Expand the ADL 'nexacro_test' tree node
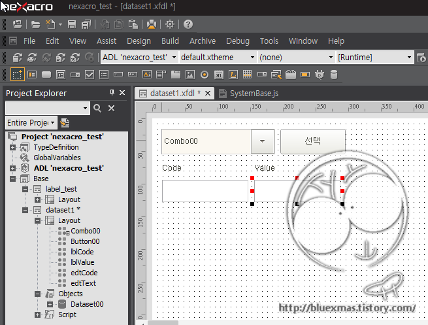This screenshot has width=428, height=325. [12, 168]
